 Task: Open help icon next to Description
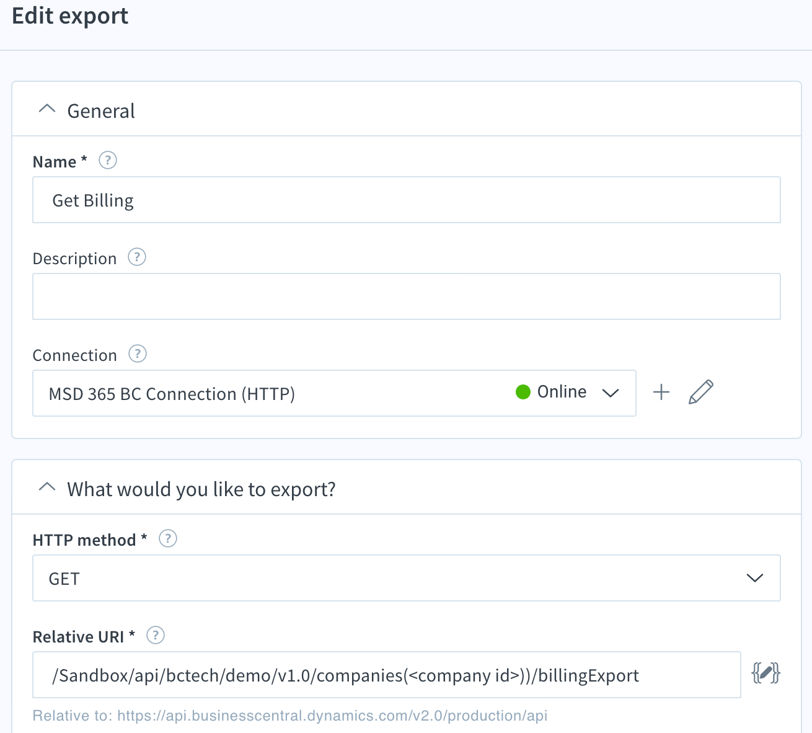(137, 257)
